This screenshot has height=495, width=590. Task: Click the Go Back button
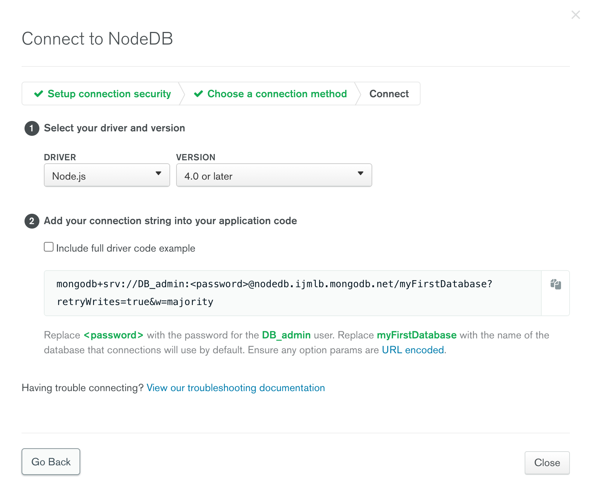(x=51, y=462)
